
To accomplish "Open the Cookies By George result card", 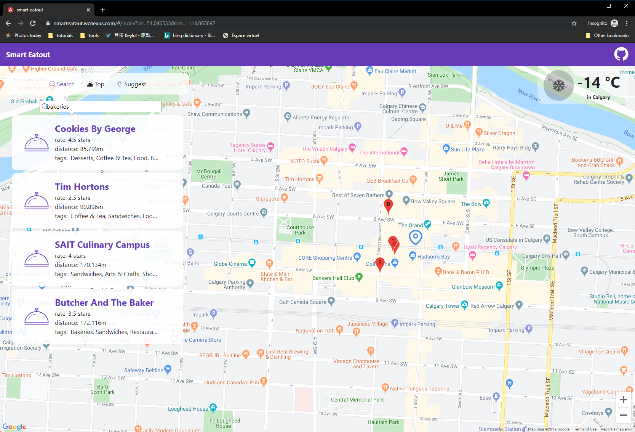I will [98, 143].
